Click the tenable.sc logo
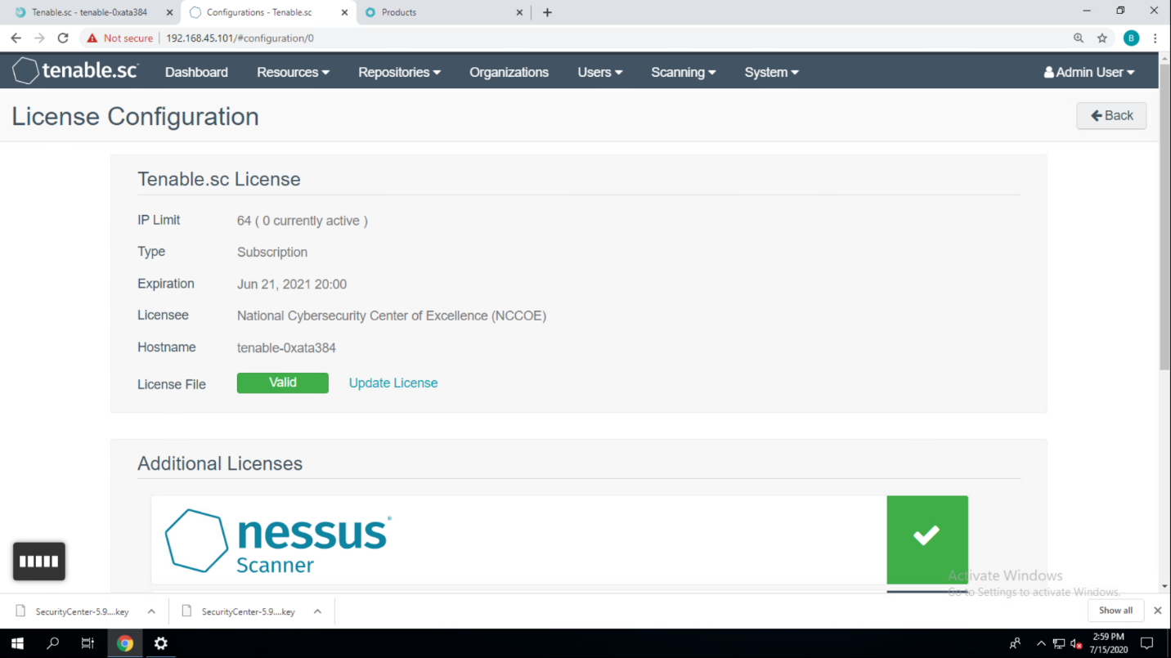The image size is (1171, 658). (75, 71)
